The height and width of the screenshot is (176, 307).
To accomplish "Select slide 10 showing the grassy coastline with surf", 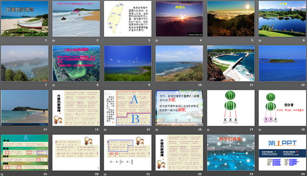I will tap(179, 63).
